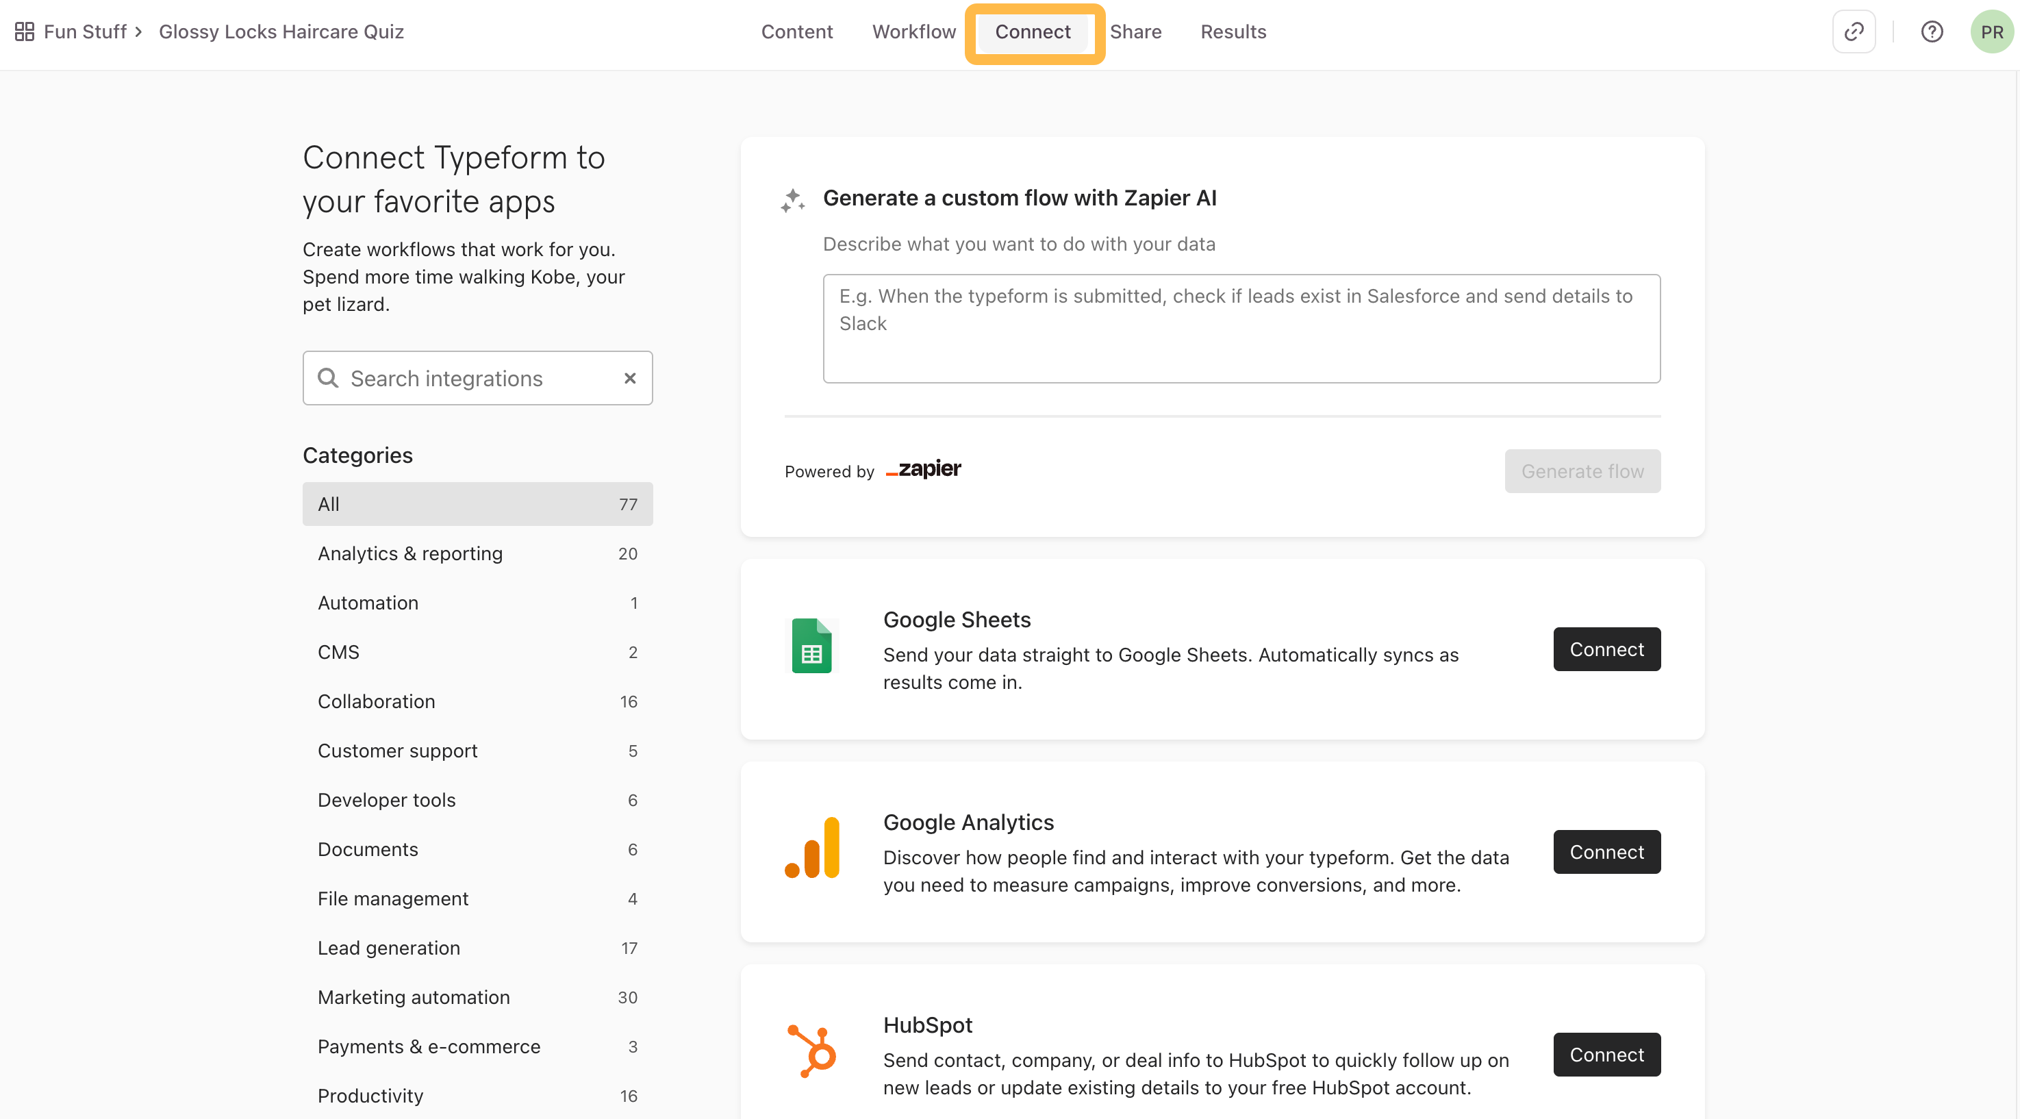Focus the Search integrations field
2020x1119 pixels.
click(x=477, y=378)
